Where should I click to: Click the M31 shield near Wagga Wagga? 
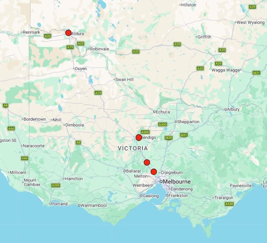256,73
